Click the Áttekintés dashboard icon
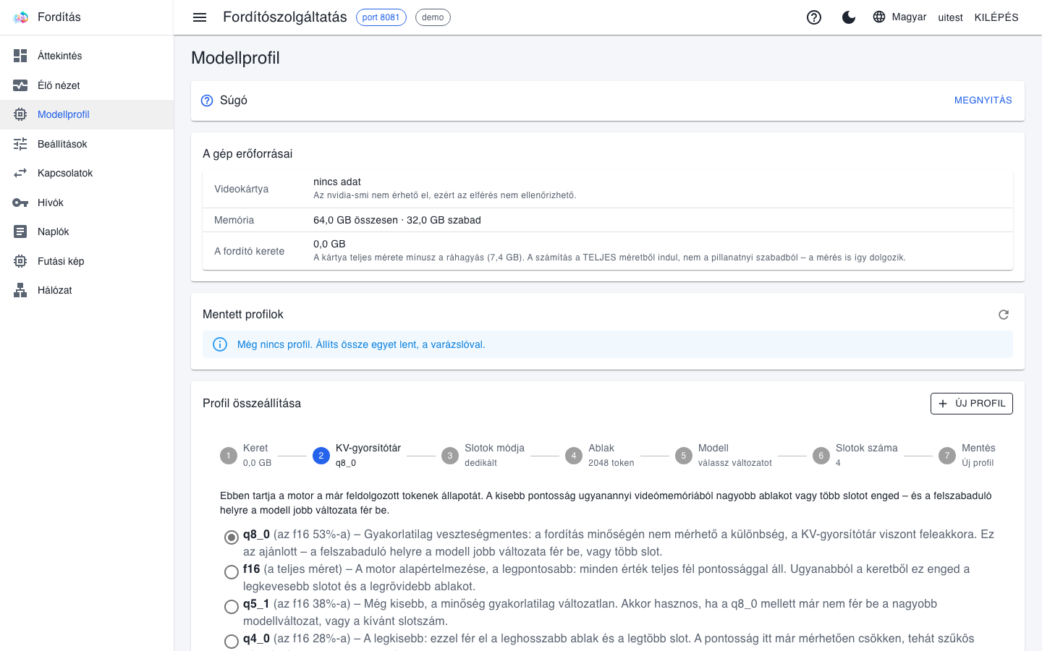 (x=20, y=56)
